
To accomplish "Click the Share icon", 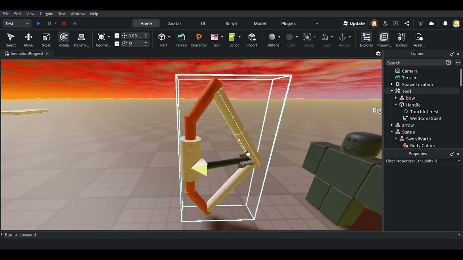I will coord(407,23).
